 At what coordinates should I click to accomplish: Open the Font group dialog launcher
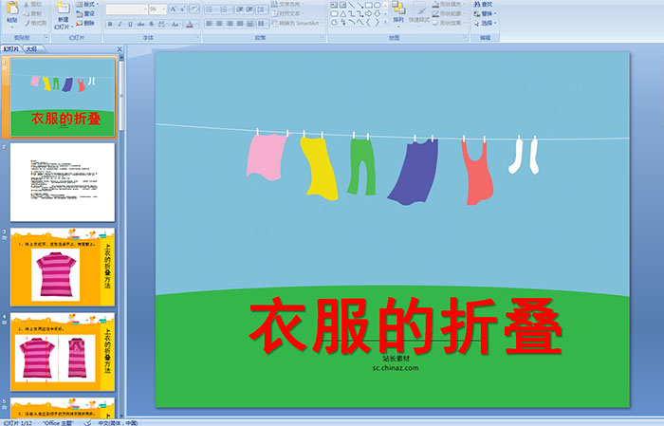pos(197,38)
